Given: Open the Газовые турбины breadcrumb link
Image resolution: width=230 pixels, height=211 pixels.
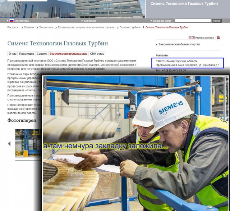Looking at the screenshot, I should pyautogui.click(x=130, y=27).
